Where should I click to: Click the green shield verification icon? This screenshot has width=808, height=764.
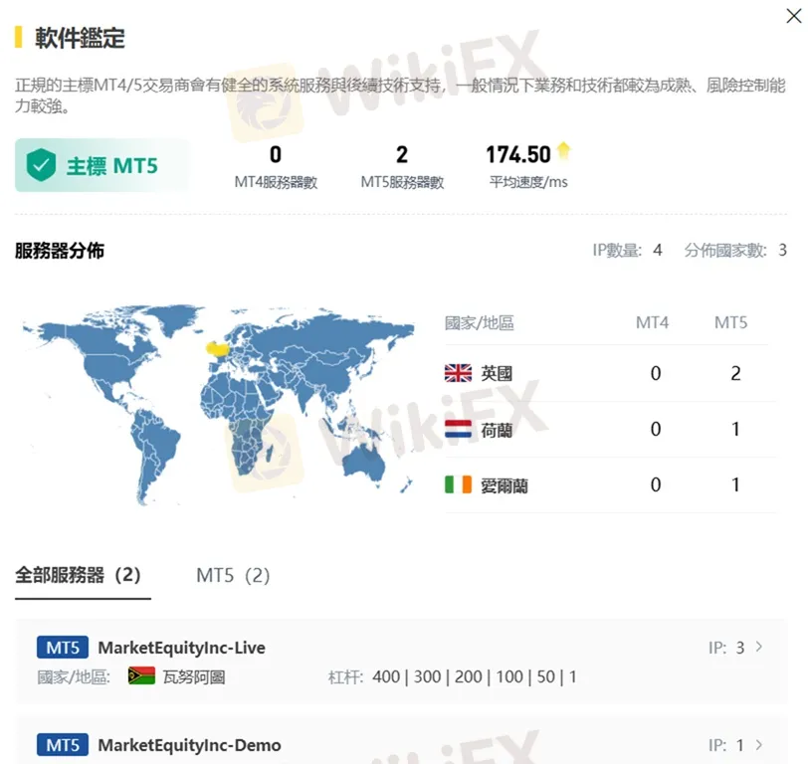click(x=42, y=164)
